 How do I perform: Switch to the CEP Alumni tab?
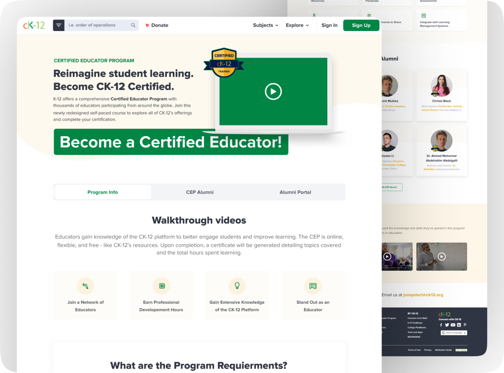(200, 192)
